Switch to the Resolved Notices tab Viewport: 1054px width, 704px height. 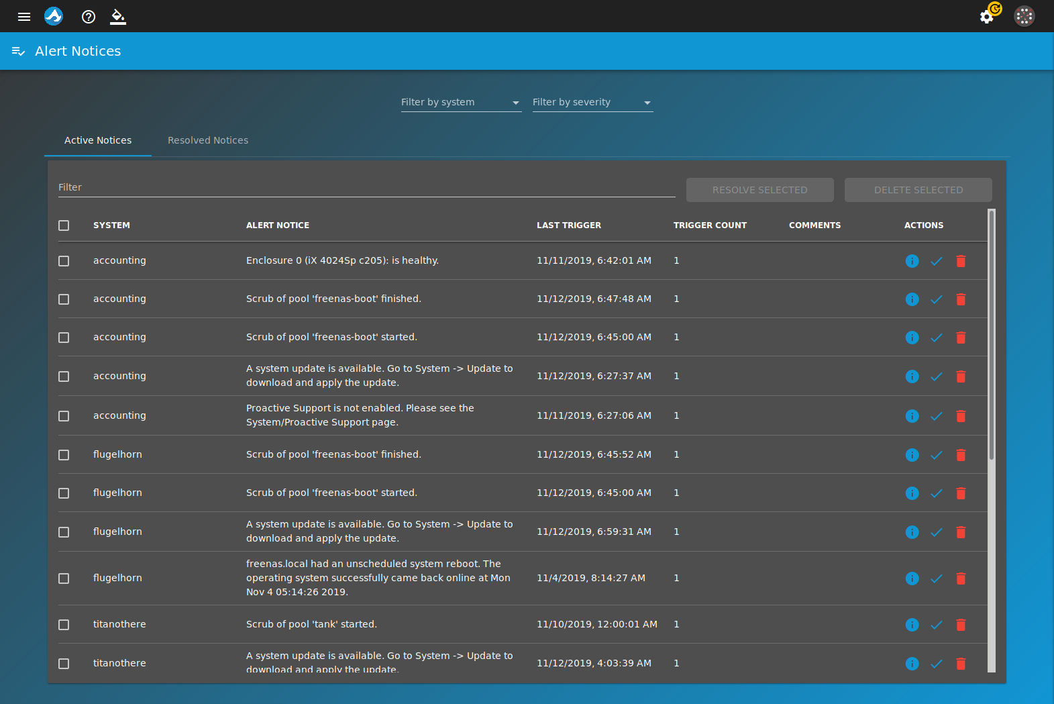coord(208,140)
